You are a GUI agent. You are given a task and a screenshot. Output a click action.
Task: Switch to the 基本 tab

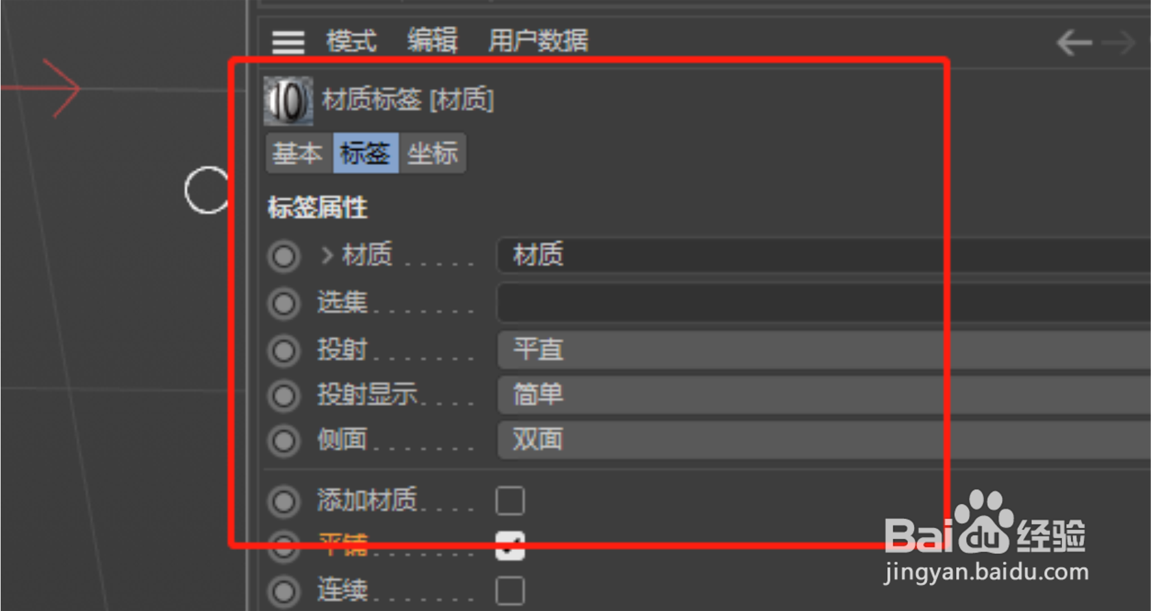(x=298, y=153)
